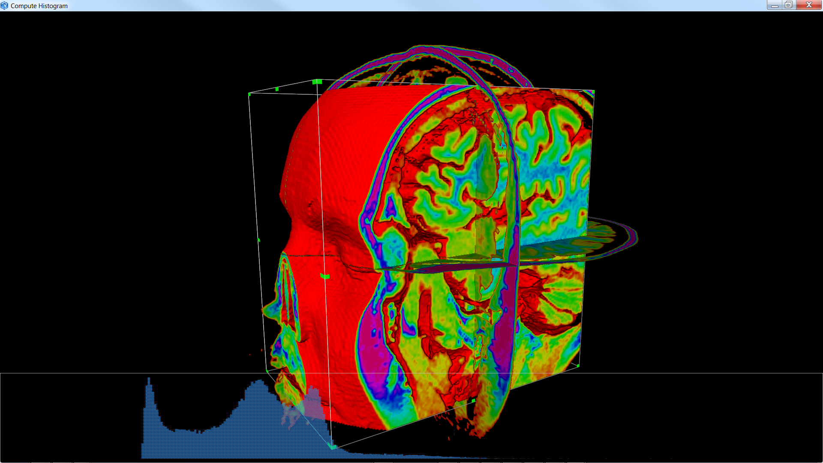
Task: Minimize the Compute Histogram window
Action: (x=774, y=5)
